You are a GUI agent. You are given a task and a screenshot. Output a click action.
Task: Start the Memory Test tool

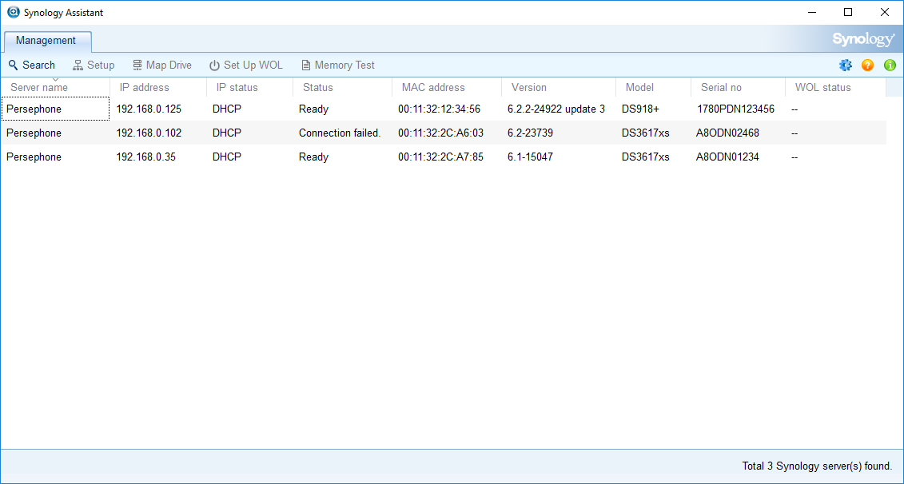pos(338,65)
